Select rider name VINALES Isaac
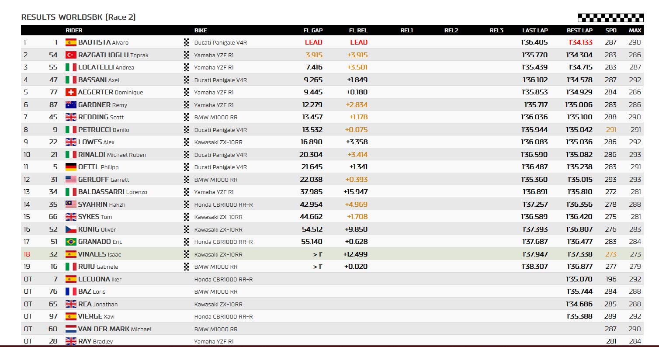This screenshot has height=347, width=659. click(100, 254)
